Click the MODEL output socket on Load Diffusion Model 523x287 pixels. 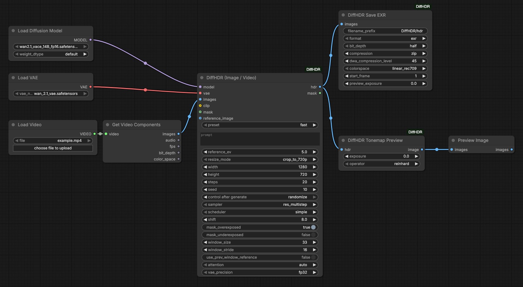91,40
